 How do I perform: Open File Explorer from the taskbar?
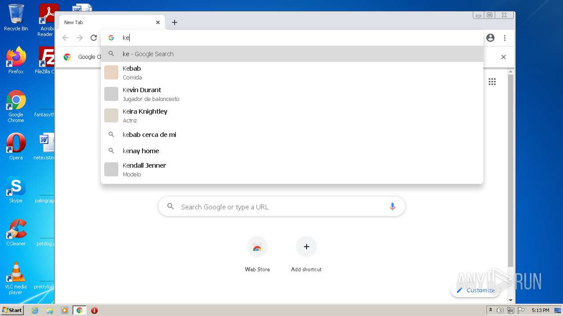[x=50, y=310]
